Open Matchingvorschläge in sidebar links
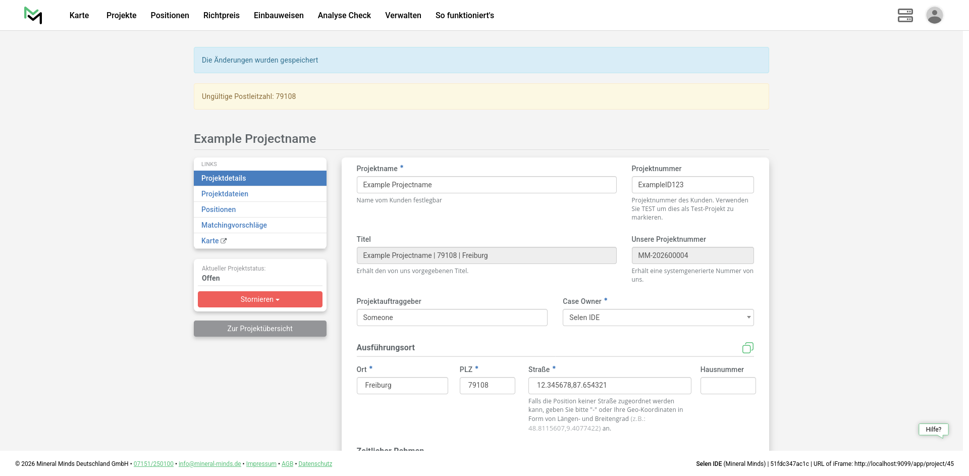969x476 pixels. 234,225
